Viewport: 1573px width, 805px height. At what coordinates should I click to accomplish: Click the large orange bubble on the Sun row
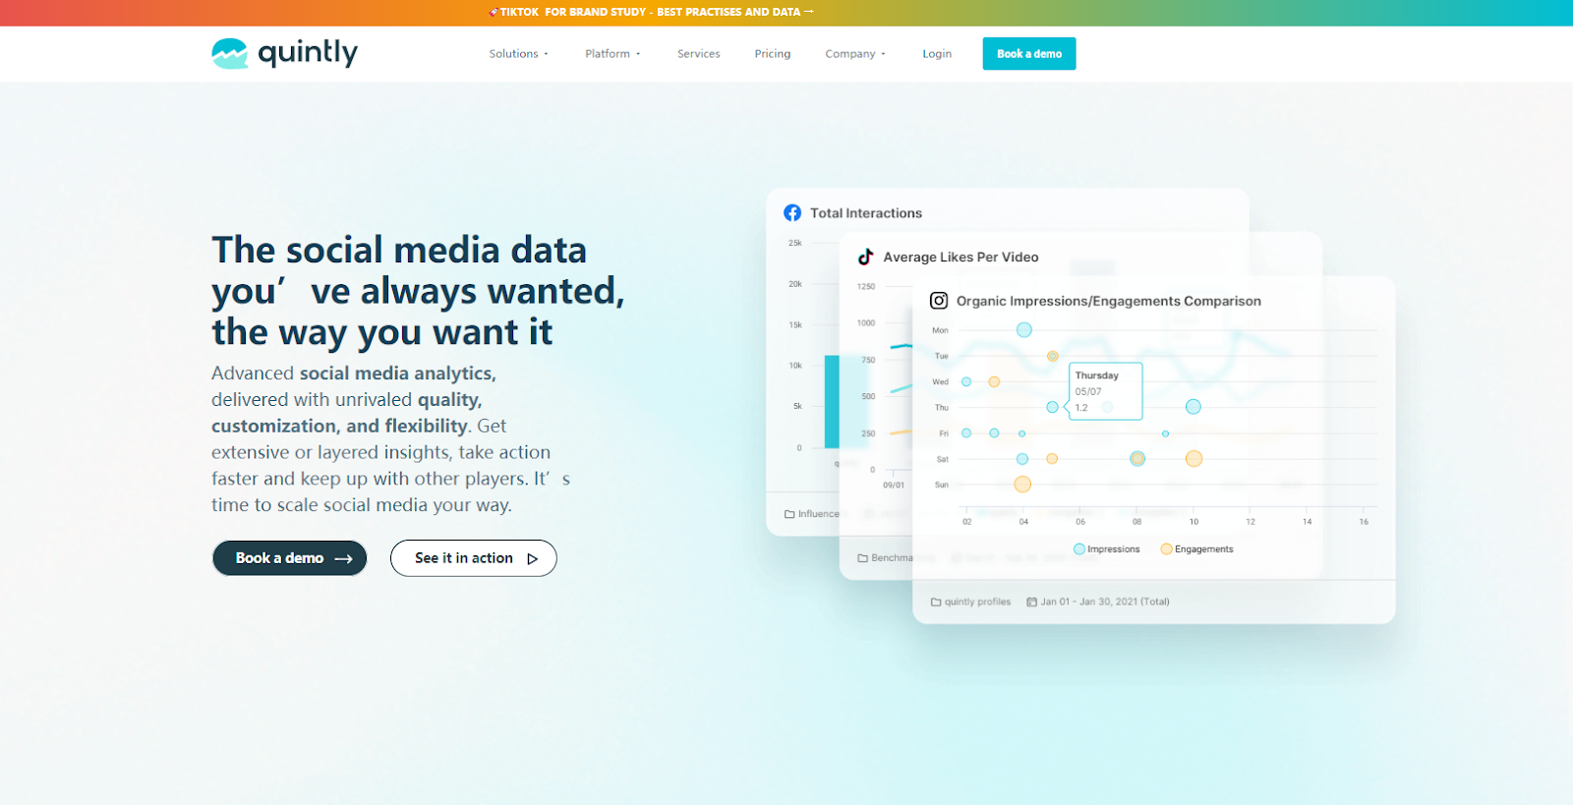1022,484
